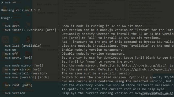Click the faint QQ penguin desktop icon
Image resolution: width=174 pixels, height=97 pixels.
(x=28, y=39)
